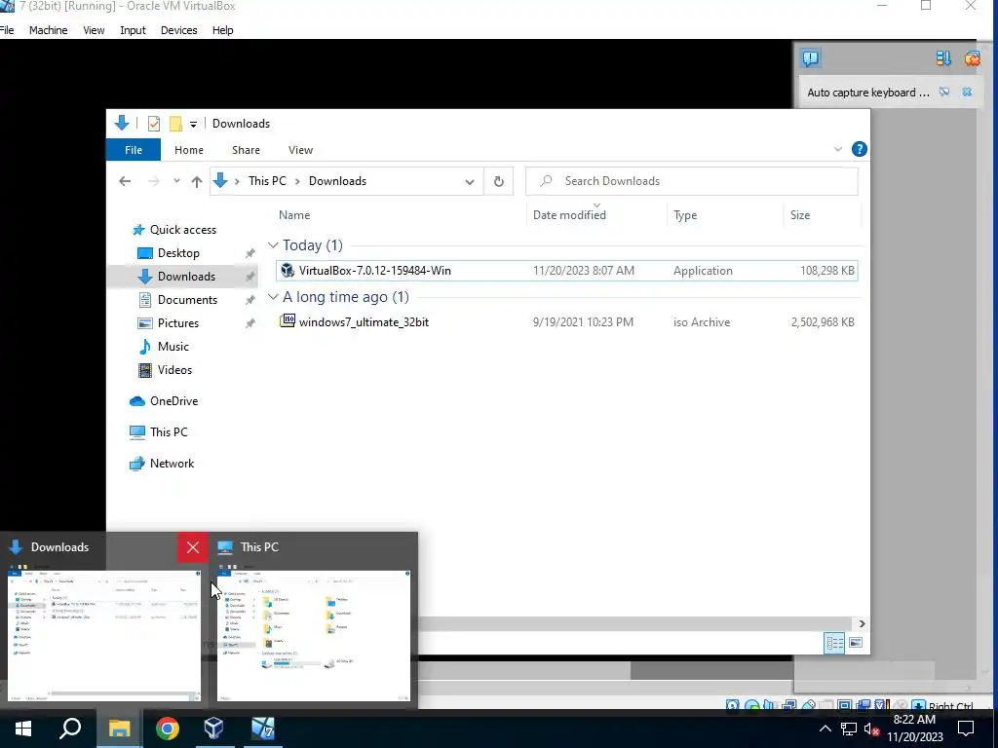Click the pin icon beside Documents
Viewport: 998px width, 748px height.
pyautogui.click(x=249, y=300)
